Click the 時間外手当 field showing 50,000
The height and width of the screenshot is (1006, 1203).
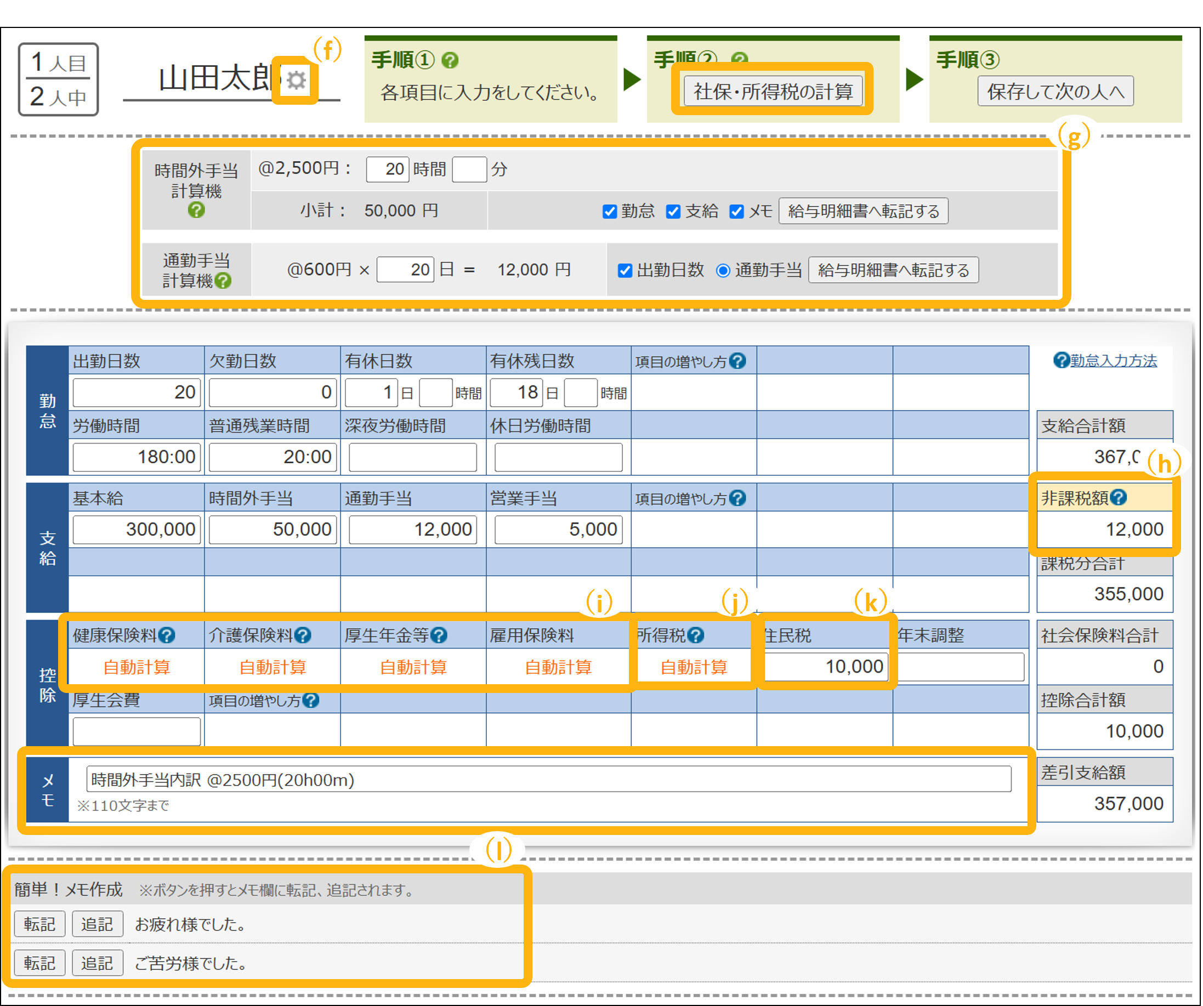[x=272, y=529]
